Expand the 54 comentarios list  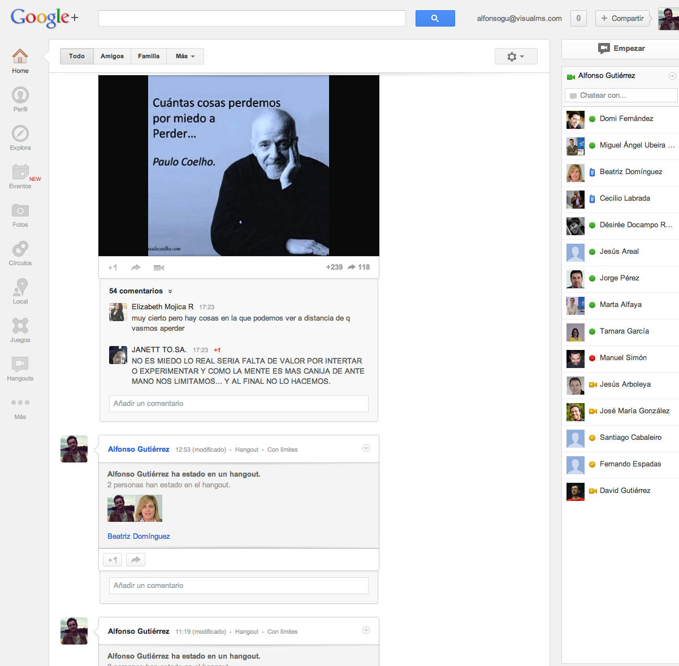pos(141,291)
